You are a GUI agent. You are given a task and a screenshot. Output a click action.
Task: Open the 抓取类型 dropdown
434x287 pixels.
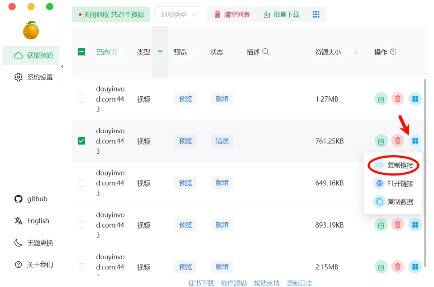pyautogui.click(x=178, y=14)
